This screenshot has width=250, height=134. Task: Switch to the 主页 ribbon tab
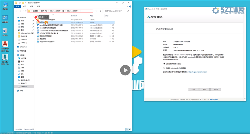coord(24,6)
